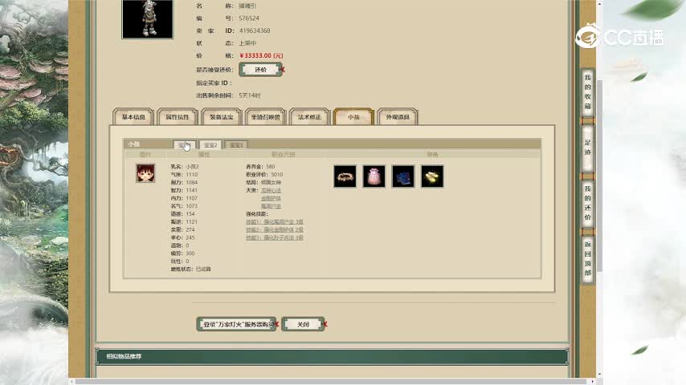Click the blue cloth equipment icon
The image size is (686, 385).
(x=403, y=176)
